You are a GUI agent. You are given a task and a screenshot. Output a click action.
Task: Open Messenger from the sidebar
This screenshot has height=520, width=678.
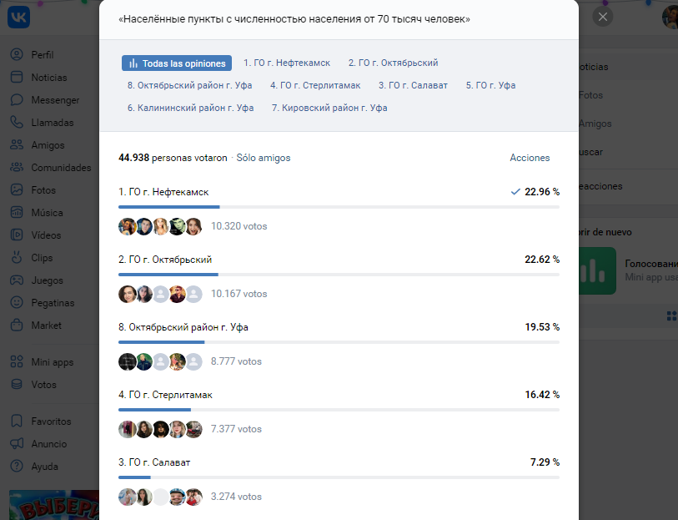click(x=17, y=100)
